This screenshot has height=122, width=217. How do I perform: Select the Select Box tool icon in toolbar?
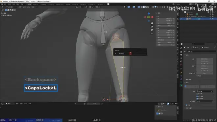coord(3,10)
